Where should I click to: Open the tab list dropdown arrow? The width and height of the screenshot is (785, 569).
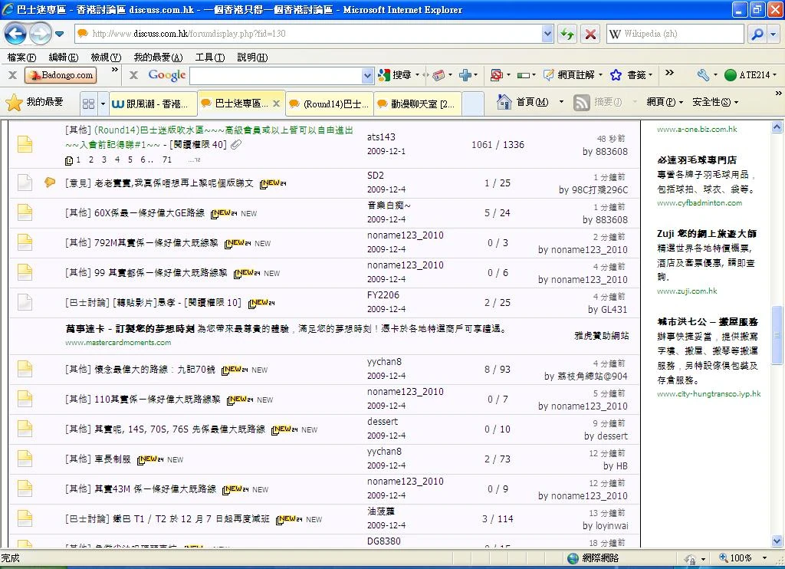[x=103, y=104]
